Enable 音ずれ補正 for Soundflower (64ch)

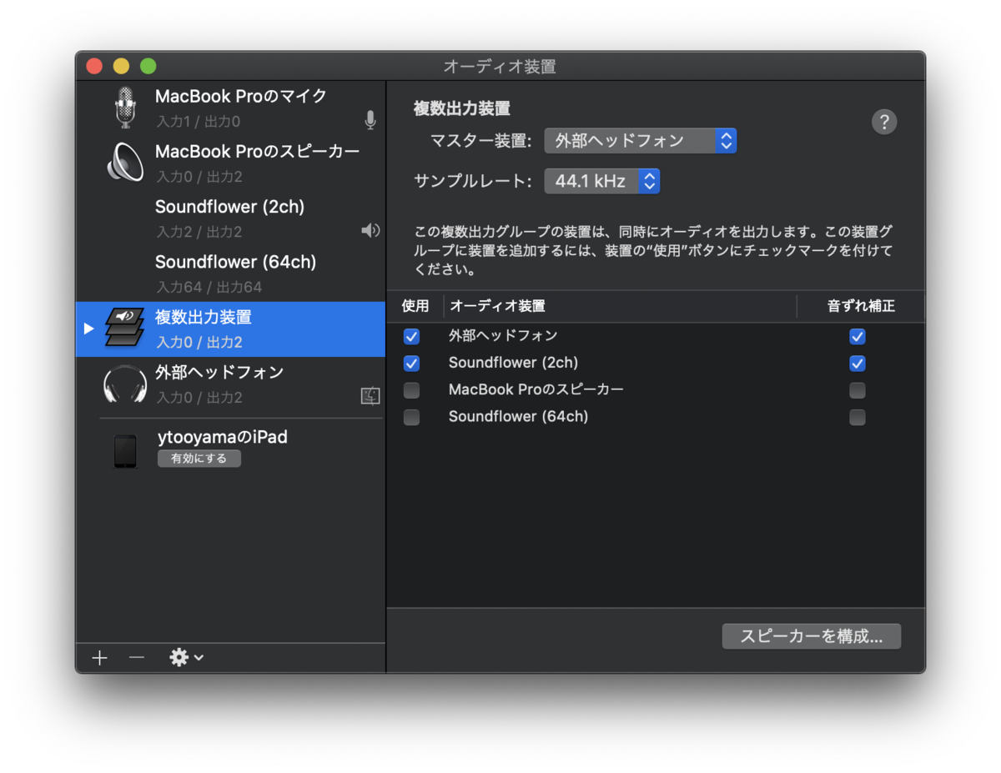tap(858, 417)
